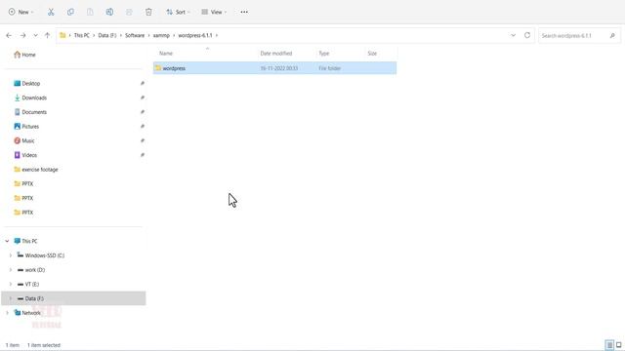The width and height of the screenshot is (625, 351).
Task: Expand the Network tree node
Action: coord(7,312)
